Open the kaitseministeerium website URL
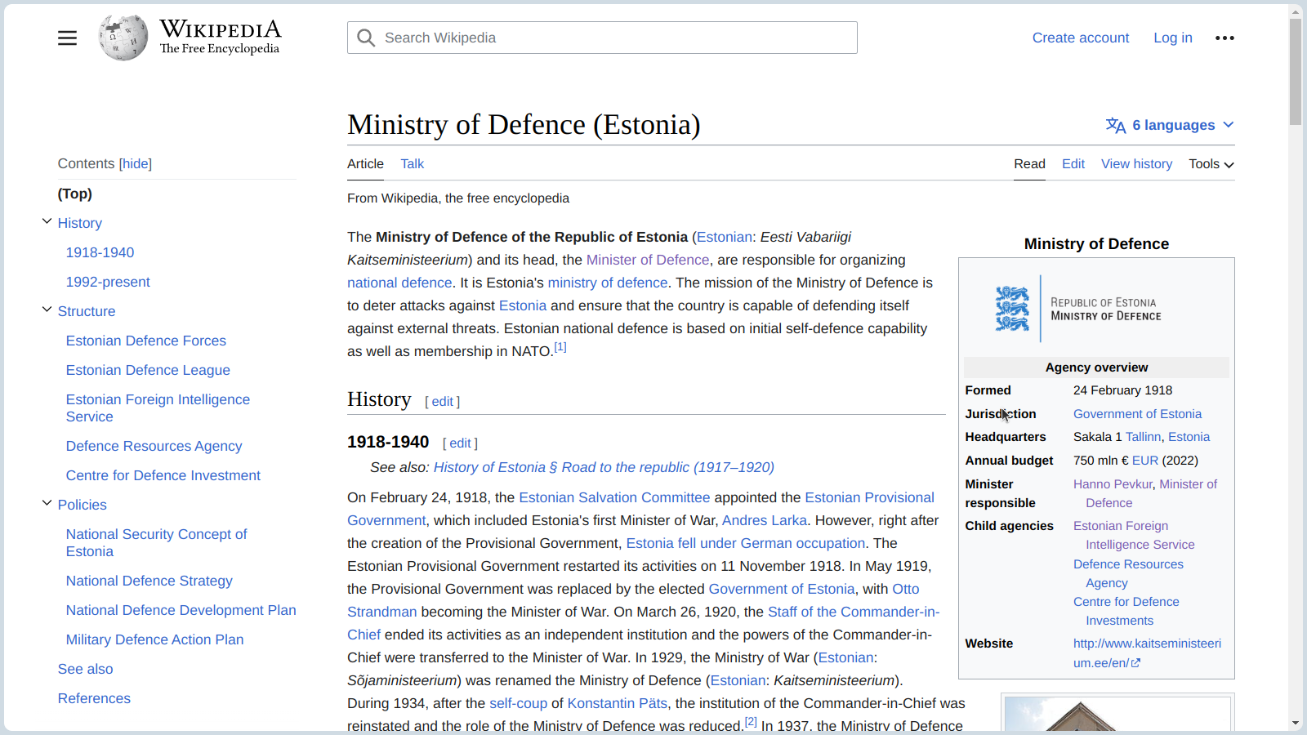The height and width of the screenshot is (735, 1307). coord(1147,653)
